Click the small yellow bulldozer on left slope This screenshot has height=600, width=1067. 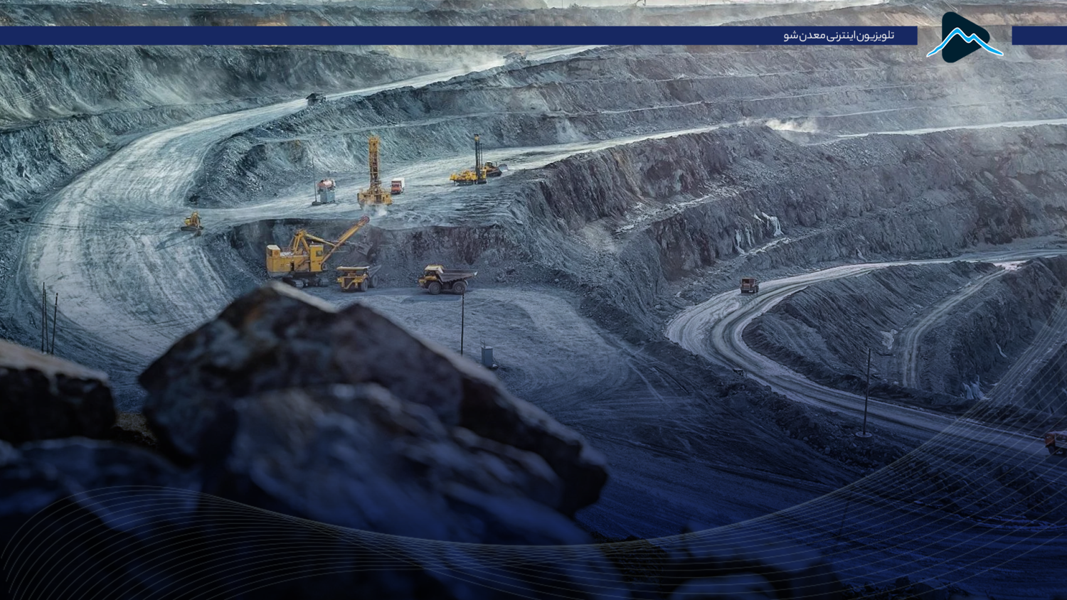pos(191,223)
